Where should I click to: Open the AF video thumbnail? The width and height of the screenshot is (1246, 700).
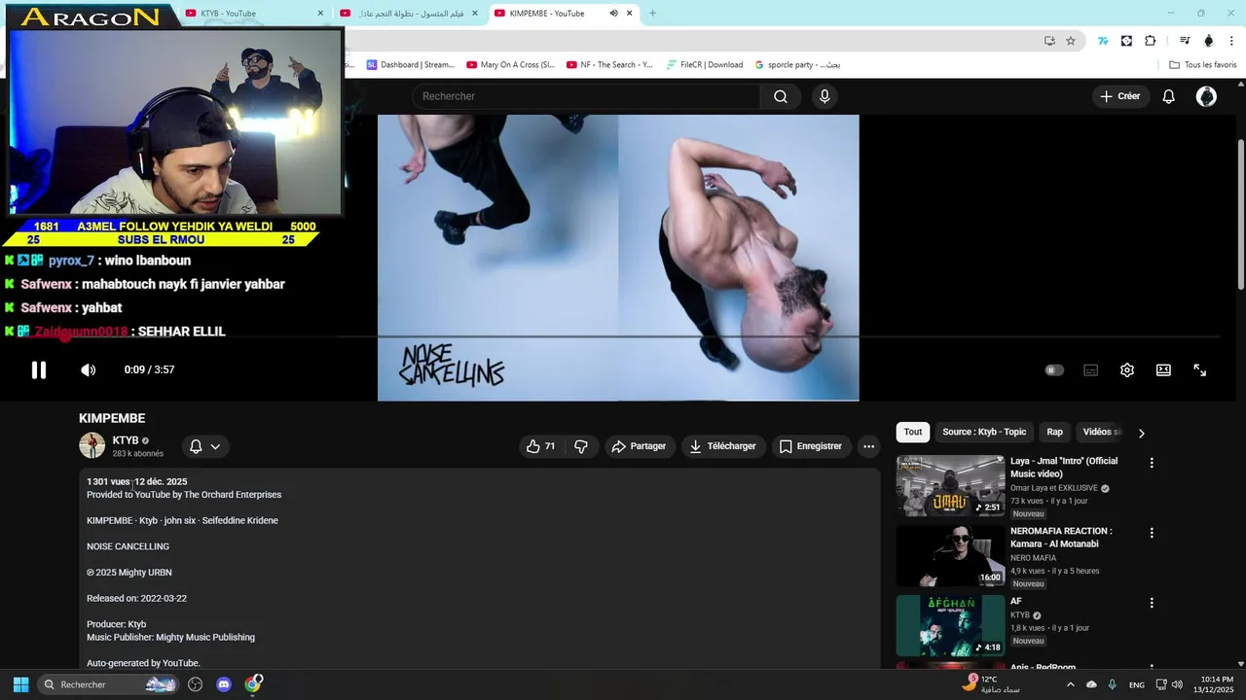click(950, 625)
